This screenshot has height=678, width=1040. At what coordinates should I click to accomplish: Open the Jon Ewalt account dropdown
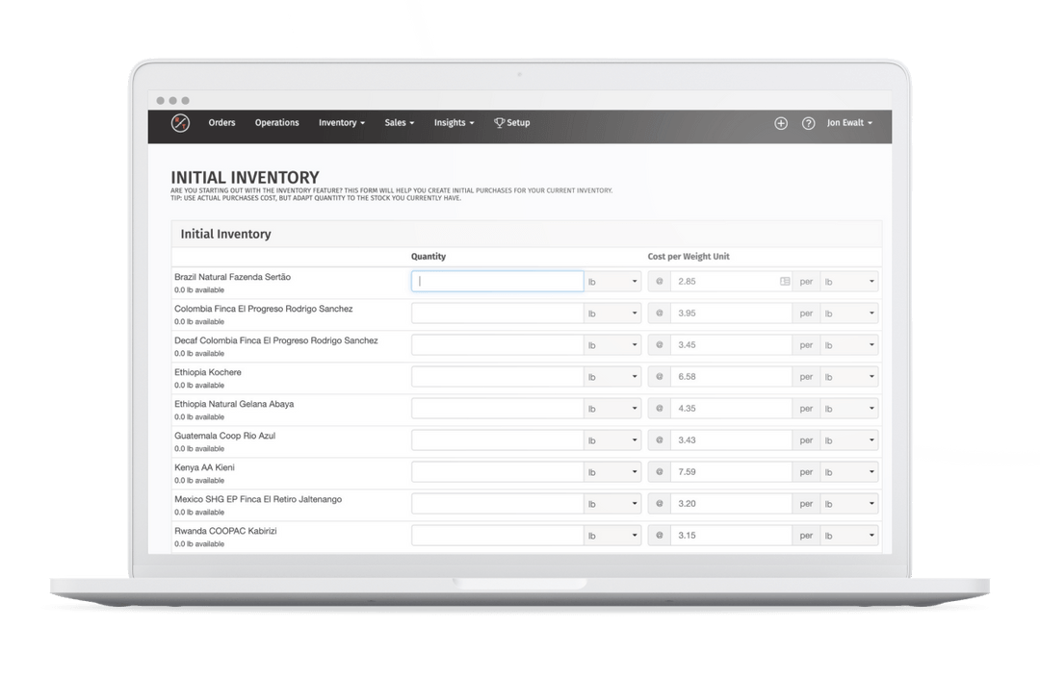(x=849, y=123)
